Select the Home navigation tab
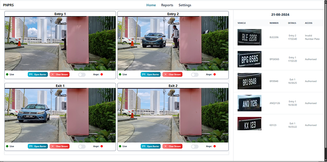The height and width of the screenshot is (162, 327). 151,5
